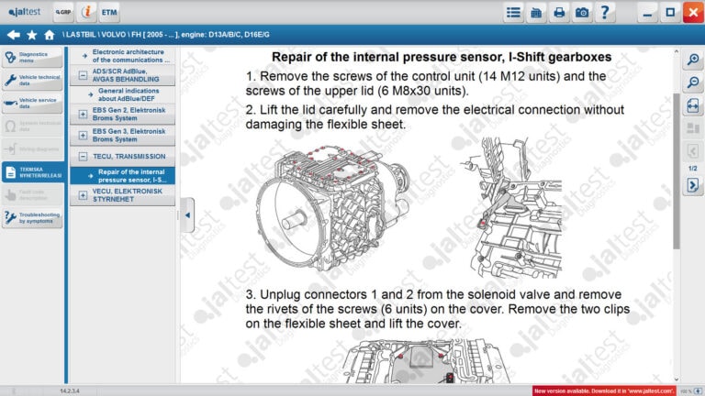This screenshot has height=396, width=705.
Task: Click the document title Repair of the internal pressure sensor
Action: (x=442, y=57)
